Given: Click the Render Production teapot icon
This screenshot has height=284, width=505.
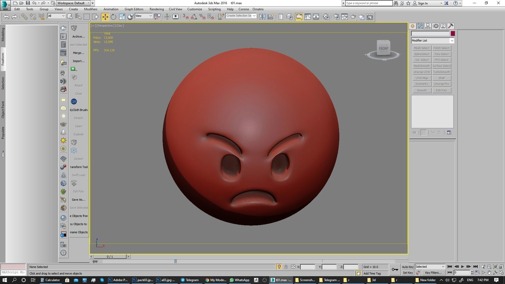Looking at the screenshot, I should [x=353, y=17].
